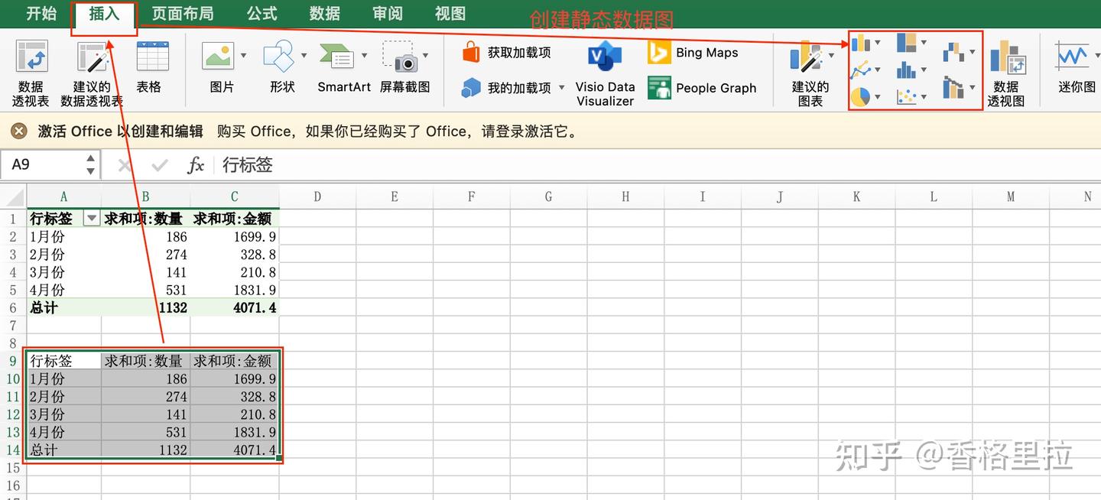
Task: Open the People Graph add-in
Action: [x=702, y=88]
